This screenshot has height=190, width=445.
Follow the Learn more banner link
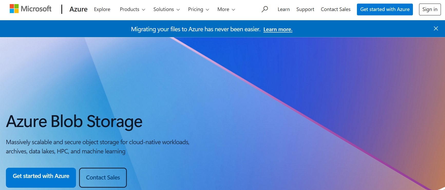[x=278, y=29]
